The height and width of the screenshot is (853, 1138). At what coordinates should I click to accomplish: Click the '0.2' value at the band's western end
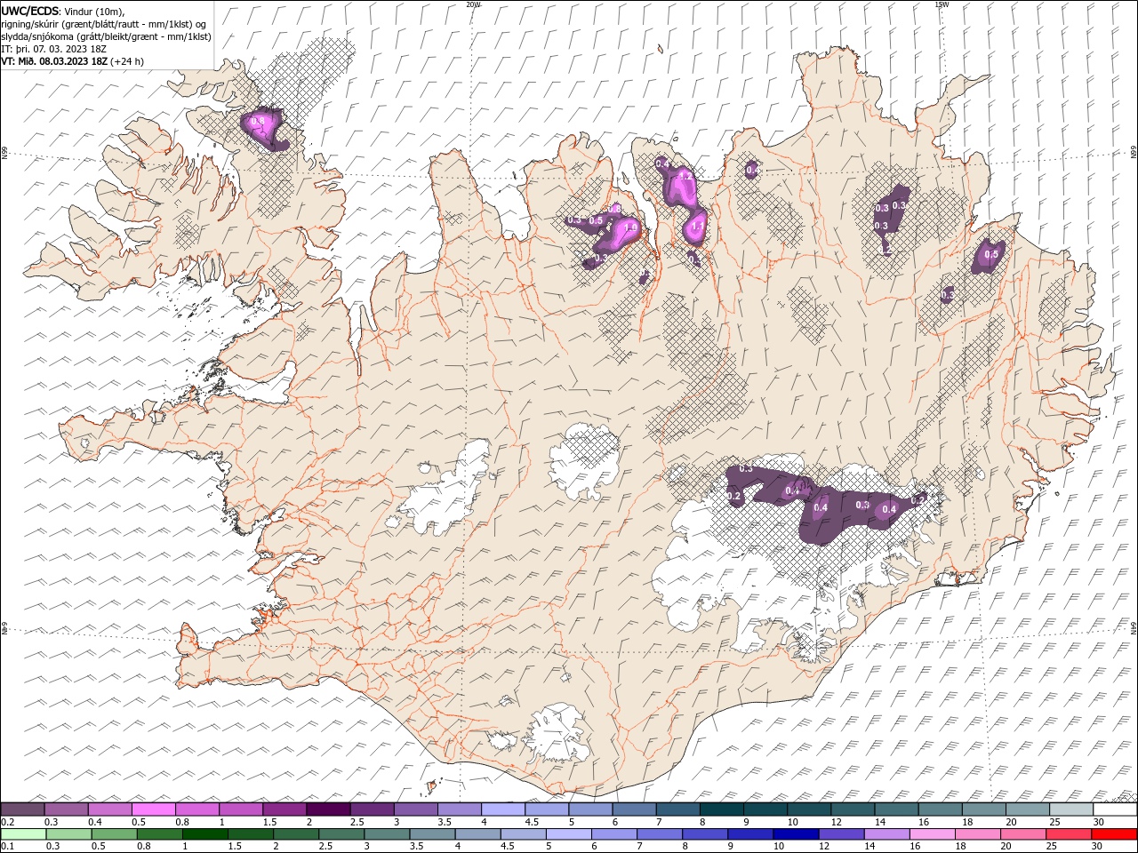pos(734,496)
